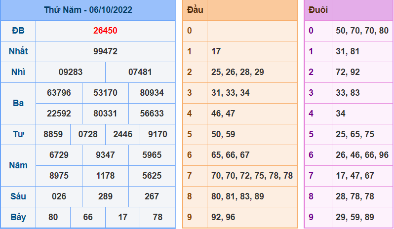
Task: Click digit 9 label in Đuôi table
Action: point(311,217)
